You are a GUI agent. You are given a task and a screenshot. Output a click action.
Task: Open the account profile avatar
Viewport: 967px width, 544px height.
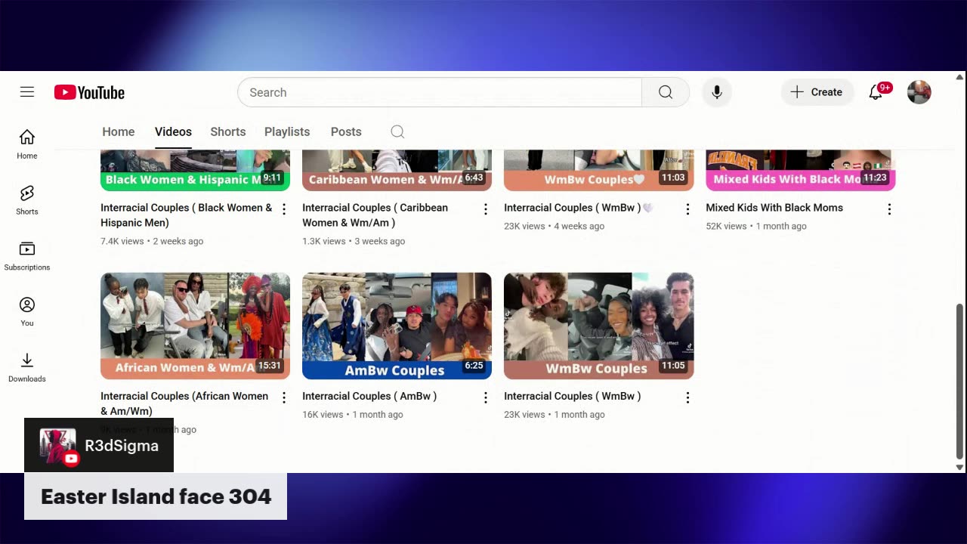pos(919,92)
